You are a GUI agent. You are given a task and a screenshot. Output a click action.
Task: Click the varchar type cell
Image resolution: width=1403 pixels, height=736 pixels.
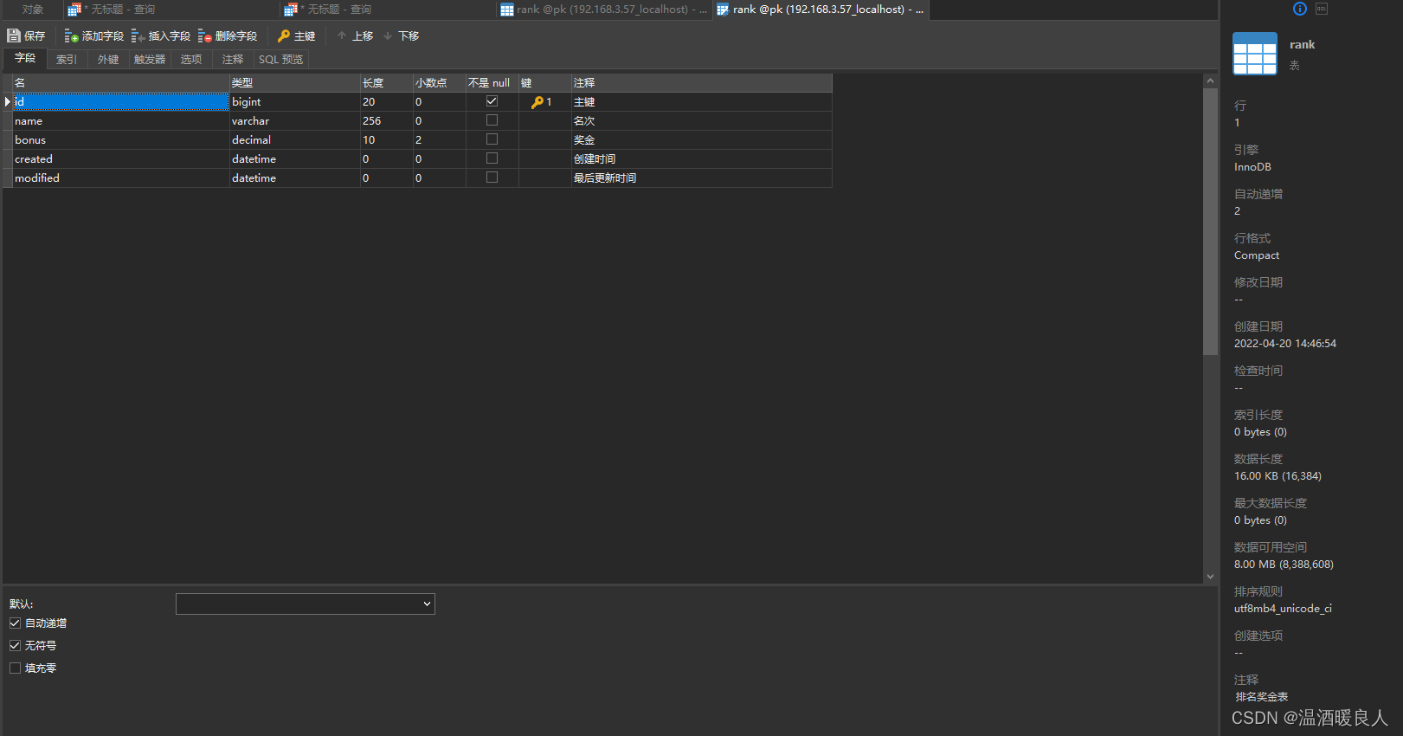295,121
